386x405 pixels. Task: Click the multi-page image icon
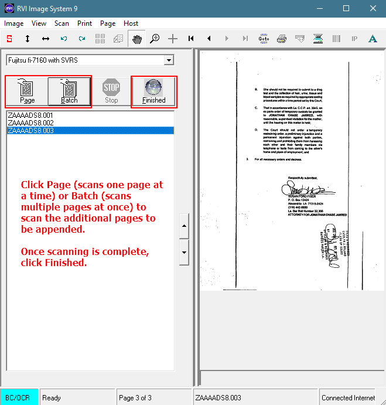click(118, 39)
